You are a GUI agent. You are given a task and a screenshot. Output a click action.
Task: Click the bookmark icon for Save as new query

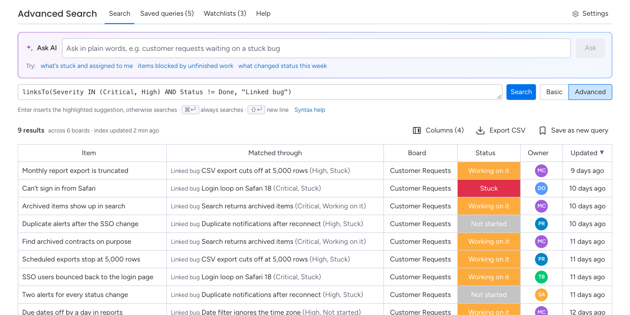click(x=542, y=131)
